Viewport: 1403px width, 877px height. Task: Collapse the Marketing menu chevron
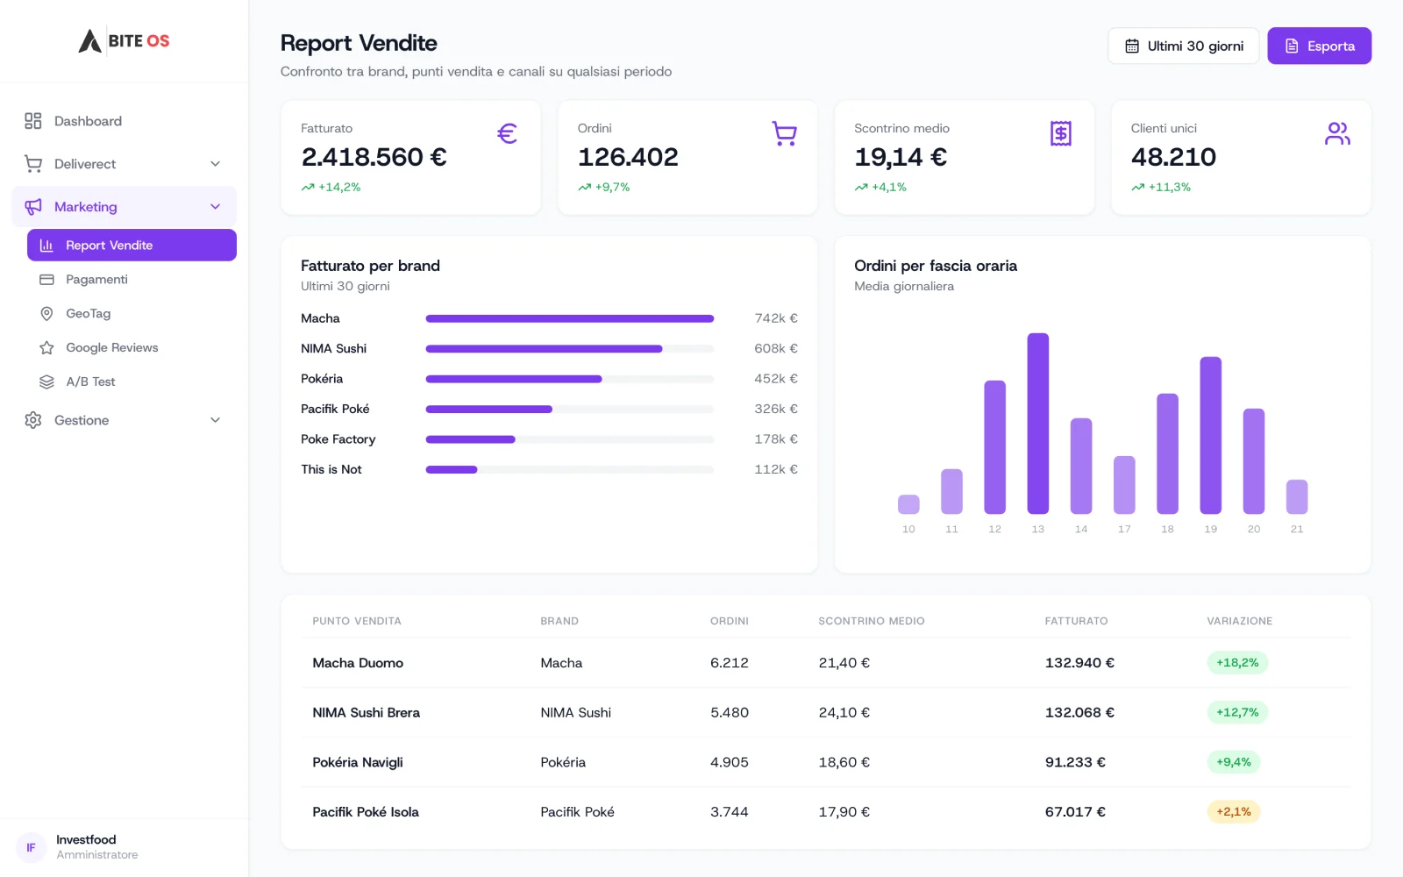point(216,207)
